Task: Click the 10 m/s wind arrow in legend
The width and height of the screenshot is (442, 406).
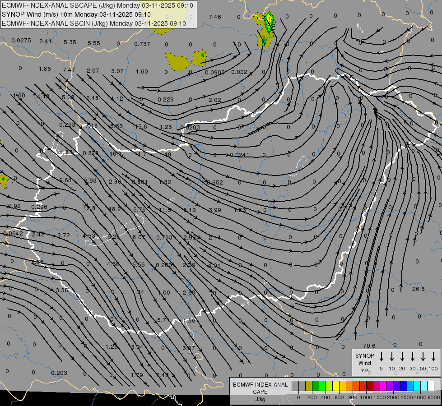Action: coord(392,357)
